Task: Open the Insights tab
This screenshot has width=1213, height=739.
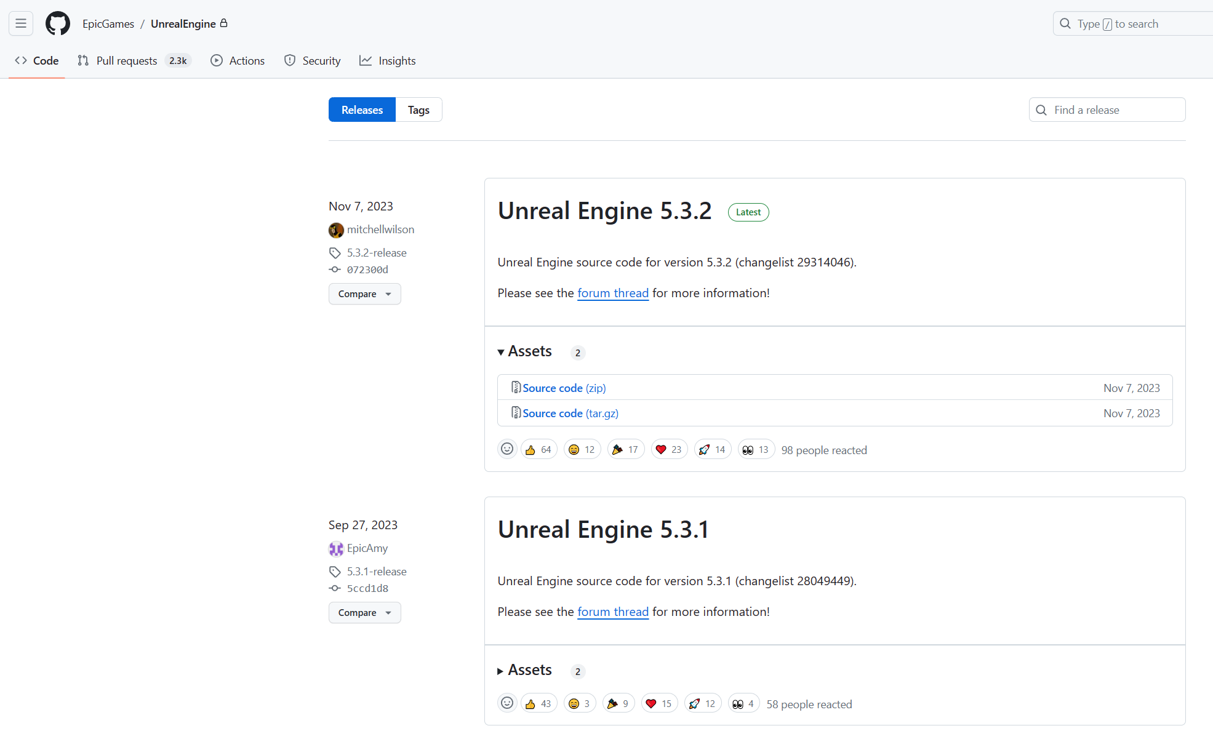Action: 388,60
